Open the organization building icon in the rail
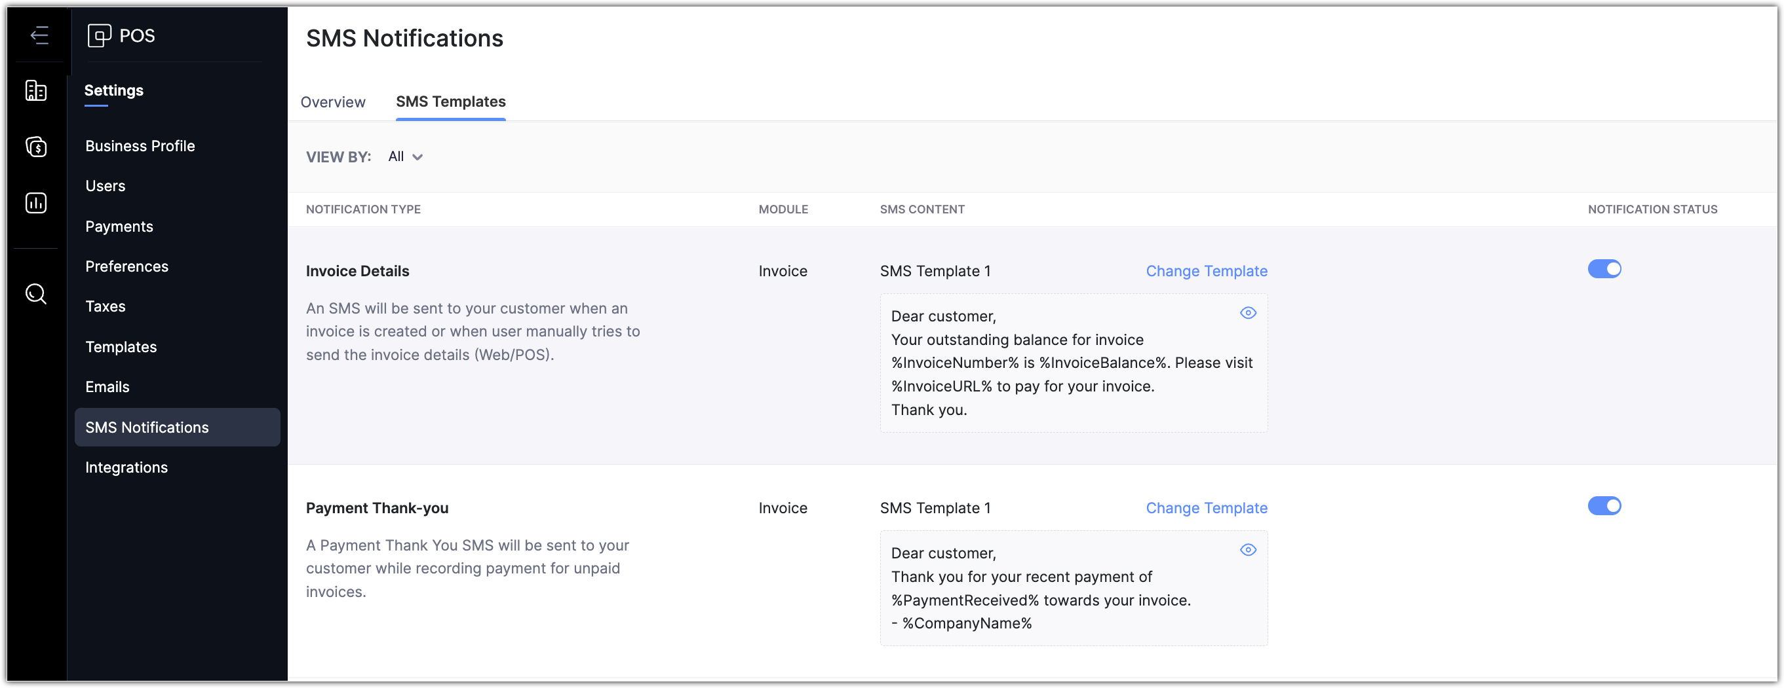Screen dimensions: 1784x688 click(36, 90)
